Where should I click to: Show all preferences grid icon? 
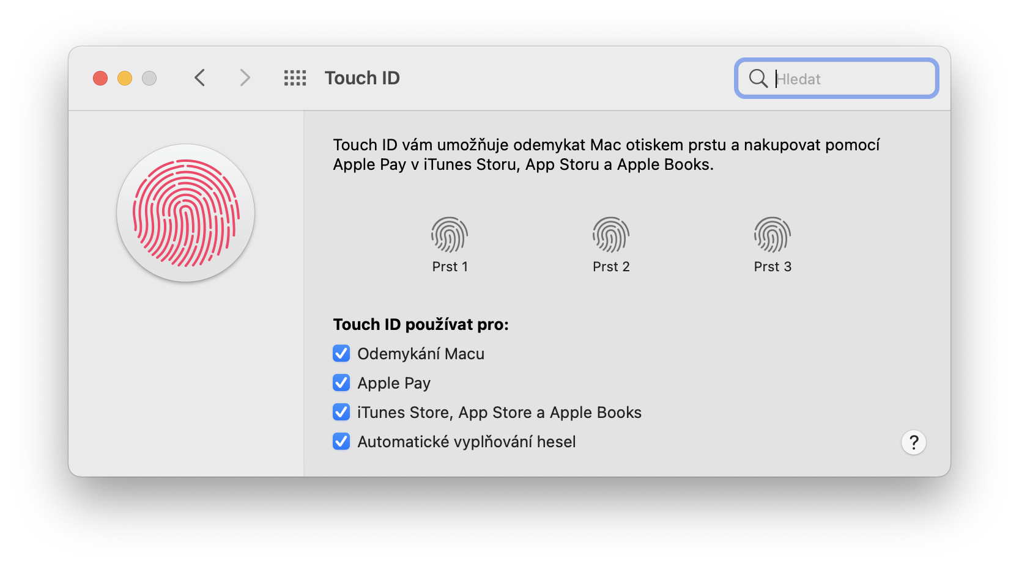pos(295,78)
